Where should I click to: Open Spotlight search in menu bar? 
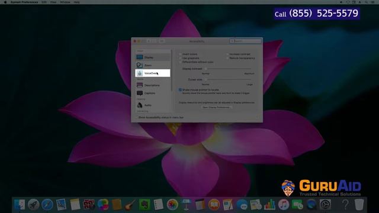pyautogui.click(x=367, y=2)
